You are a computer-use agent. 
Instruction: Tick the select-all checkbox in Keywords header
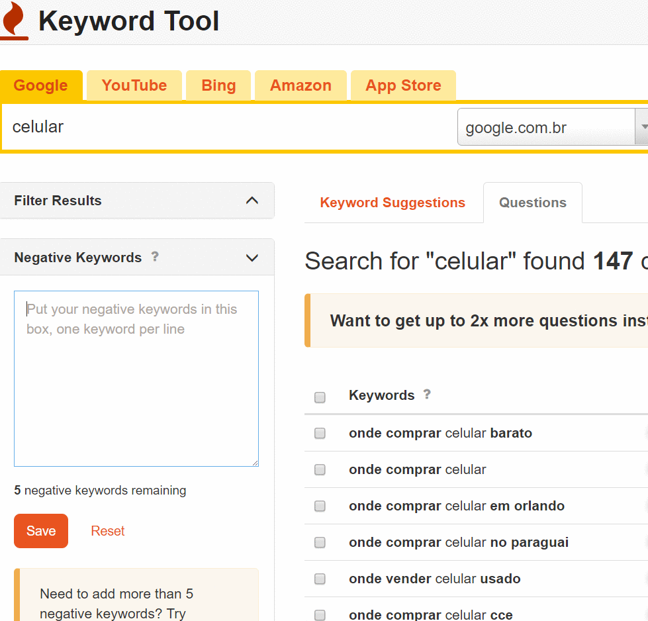[x=320, y=397]
